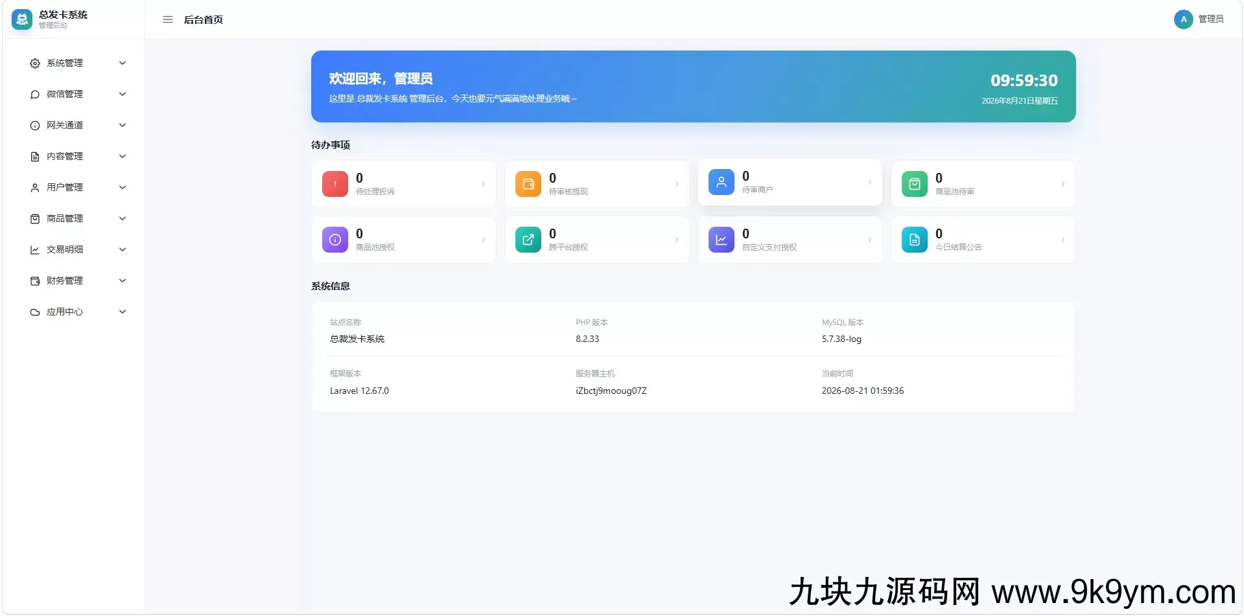This screenshot has width=1244, height=616.
Task: Click the info circle icon for 网关通道
Action: click(x=35, y=126)
